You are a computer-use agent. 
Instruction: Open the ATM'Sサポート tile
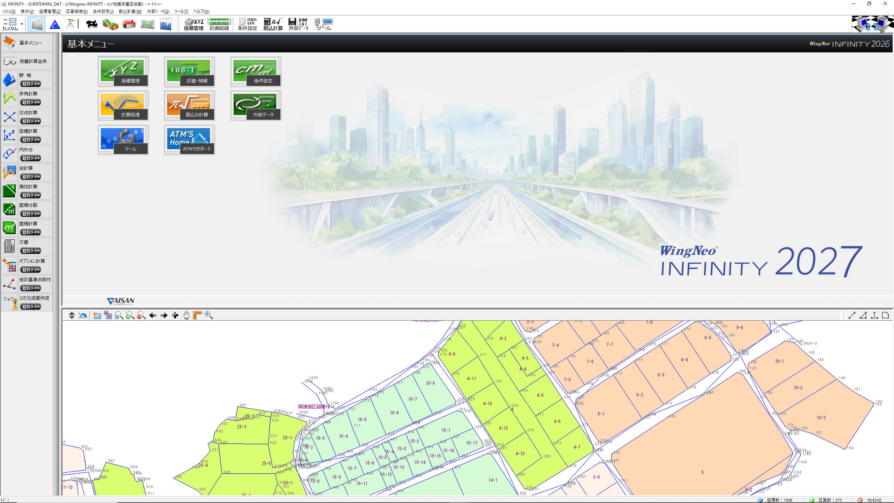[189, 140]
